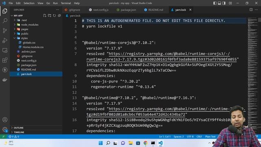The height and width of the screenshot is (147, 261).
Task: Change language mode via Plain Text
Action: pos(210,136)
